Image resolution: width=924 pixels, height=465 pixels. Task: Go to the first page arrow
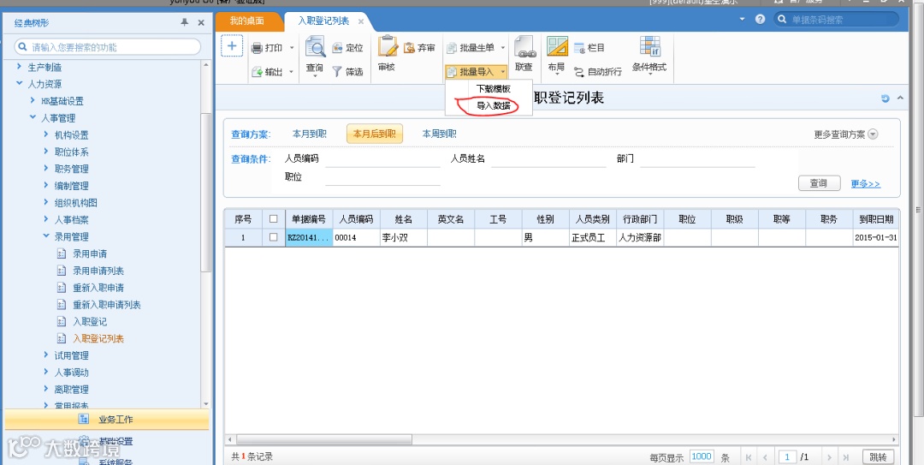[749, 457]
